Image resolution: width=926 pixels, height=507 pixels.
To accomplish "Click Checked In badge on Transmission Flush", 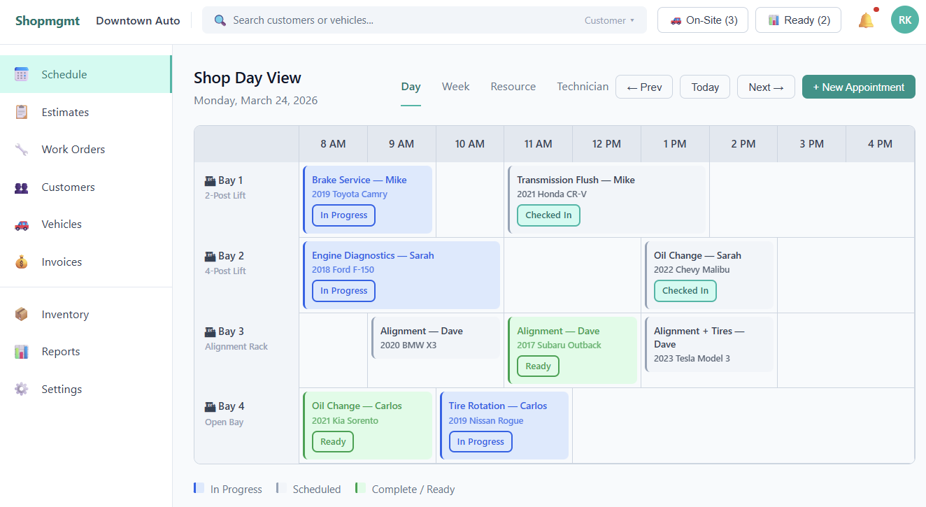I will click(x=548, y=215).
